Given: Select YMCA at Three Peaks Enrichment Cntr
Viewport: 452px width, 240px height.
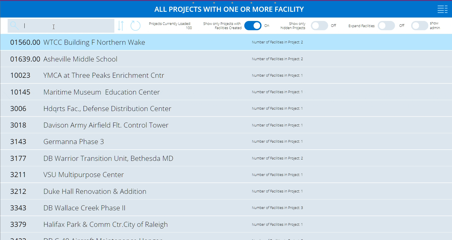Looking at the screenshot, I should [x=104, y=76].
